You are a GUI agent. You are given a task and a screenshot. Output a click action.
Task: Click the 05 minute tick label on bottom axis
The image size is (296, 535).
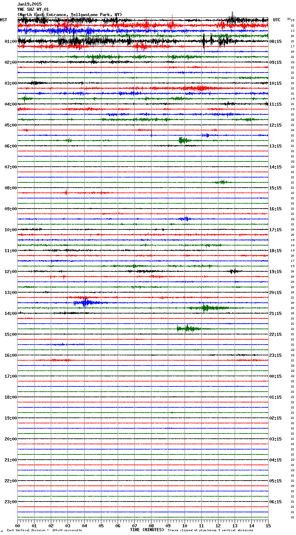pyautogui.click(x=101, y=526)
